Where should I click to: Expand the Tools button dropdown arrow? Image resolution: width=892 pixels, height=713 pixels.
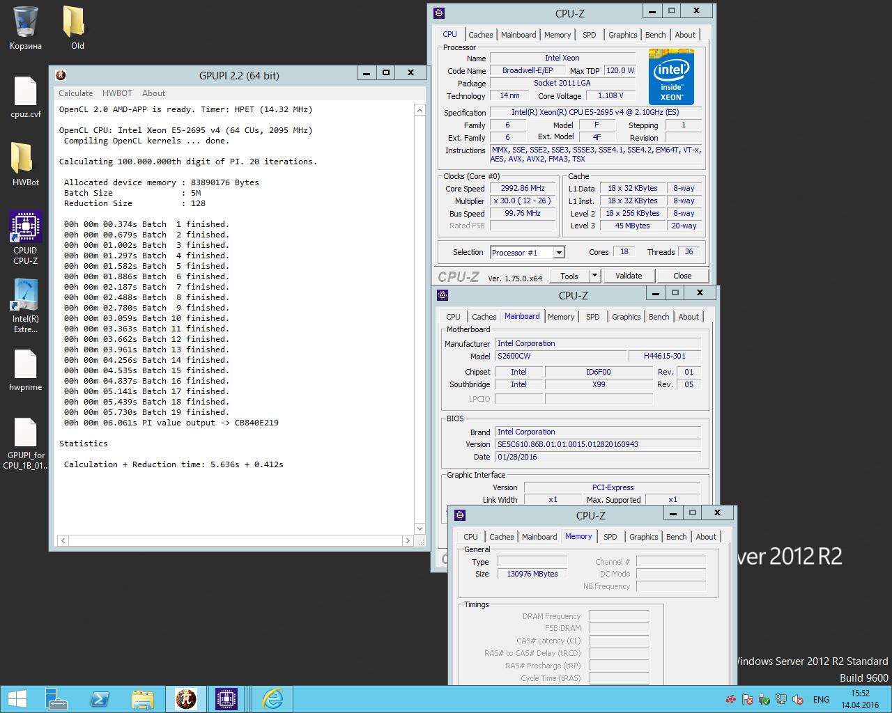click(x=594, y=276)
